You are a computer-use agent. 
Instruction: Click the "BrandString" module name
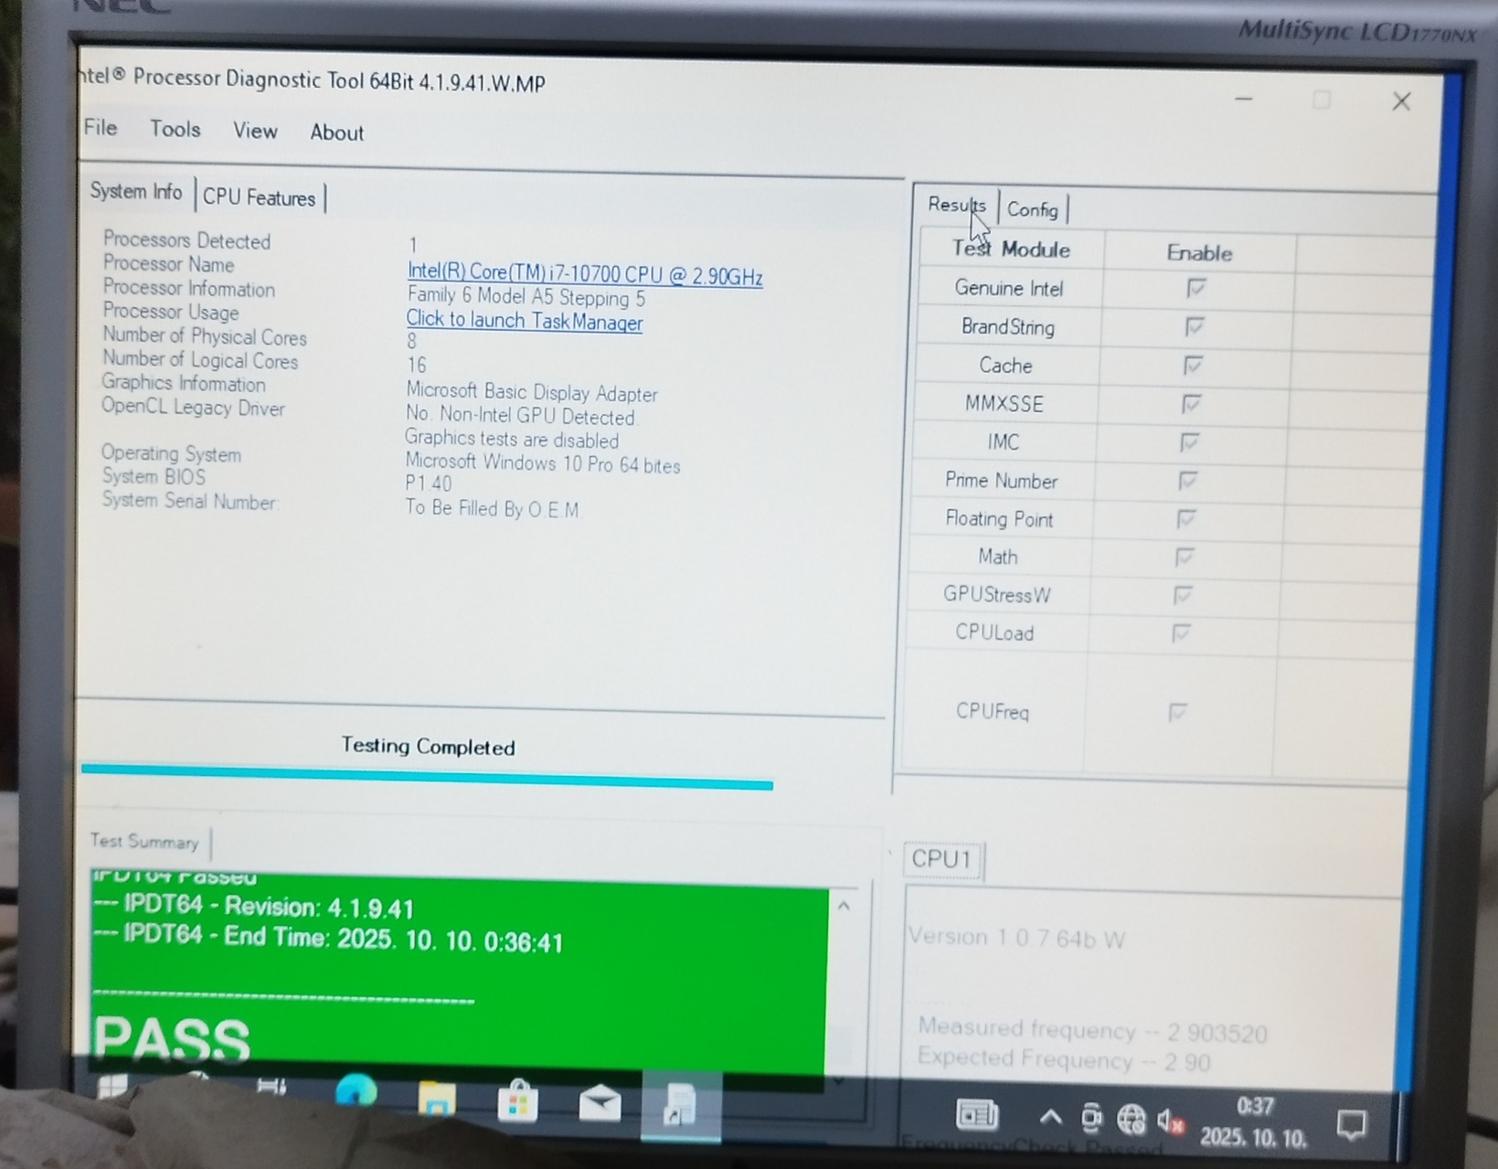[x=1007, y=327]
